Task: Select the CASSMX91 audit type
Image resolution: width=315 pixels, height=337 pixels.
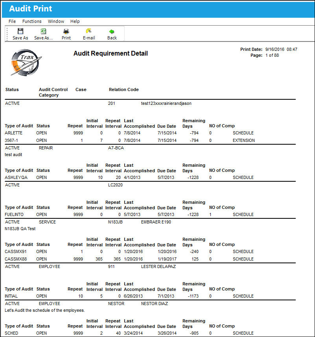Action: [x=16, y=251]
